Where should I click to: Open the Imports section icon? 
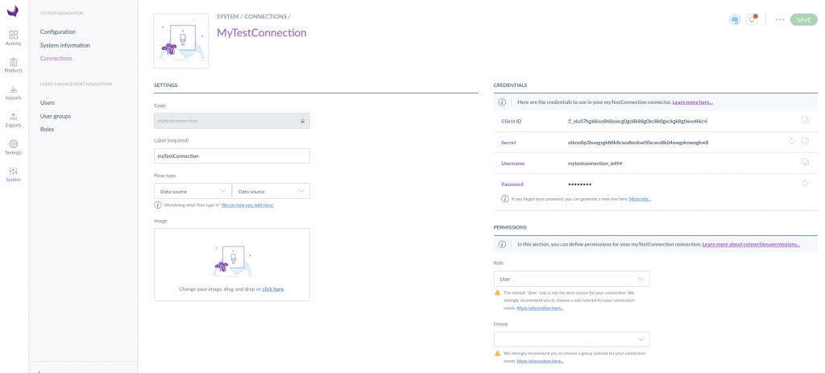[x=14, y=92]
